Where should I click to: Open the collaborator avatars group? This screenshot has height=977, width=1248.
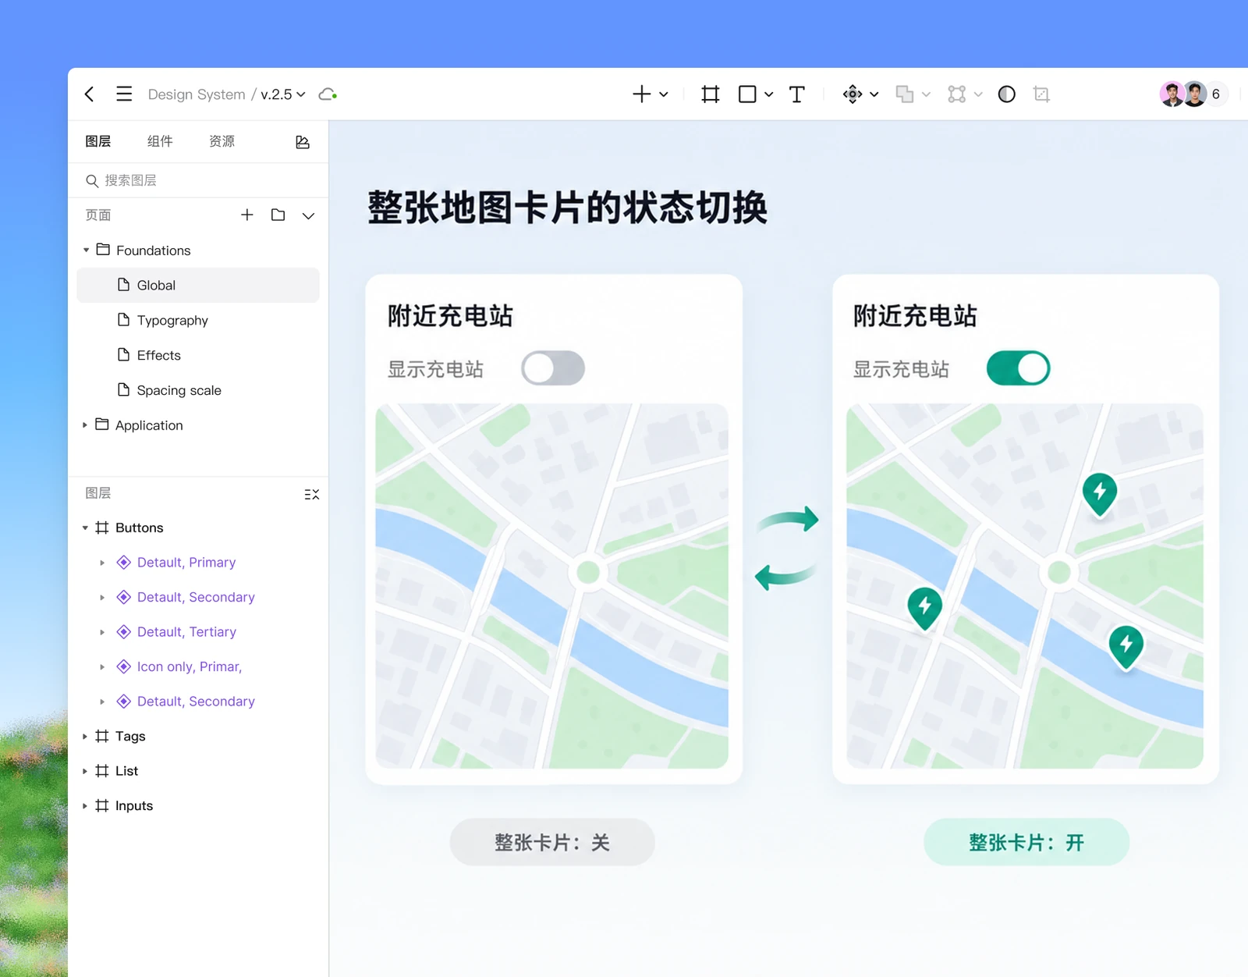click(1183, 94)
